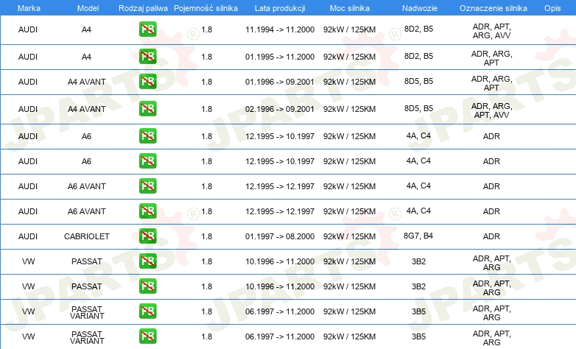Click the Oznaczenie silnika column header
This screenshot has height=349, width=576.
pyautogui.click(x=494, y=8)
